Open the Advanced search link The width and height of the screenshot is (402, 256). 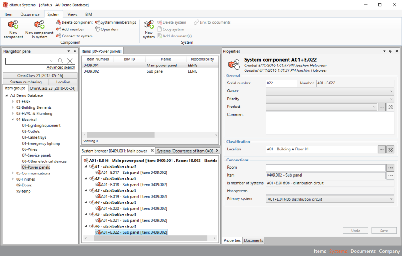(61, 67)
